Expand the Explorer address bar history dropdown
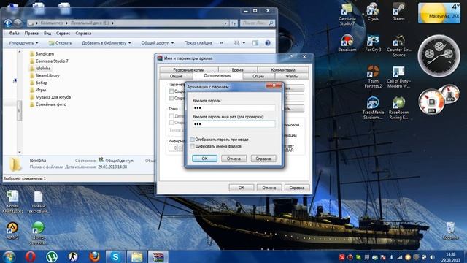The height and width of the screenshot is (263, 467). [225, 23]
